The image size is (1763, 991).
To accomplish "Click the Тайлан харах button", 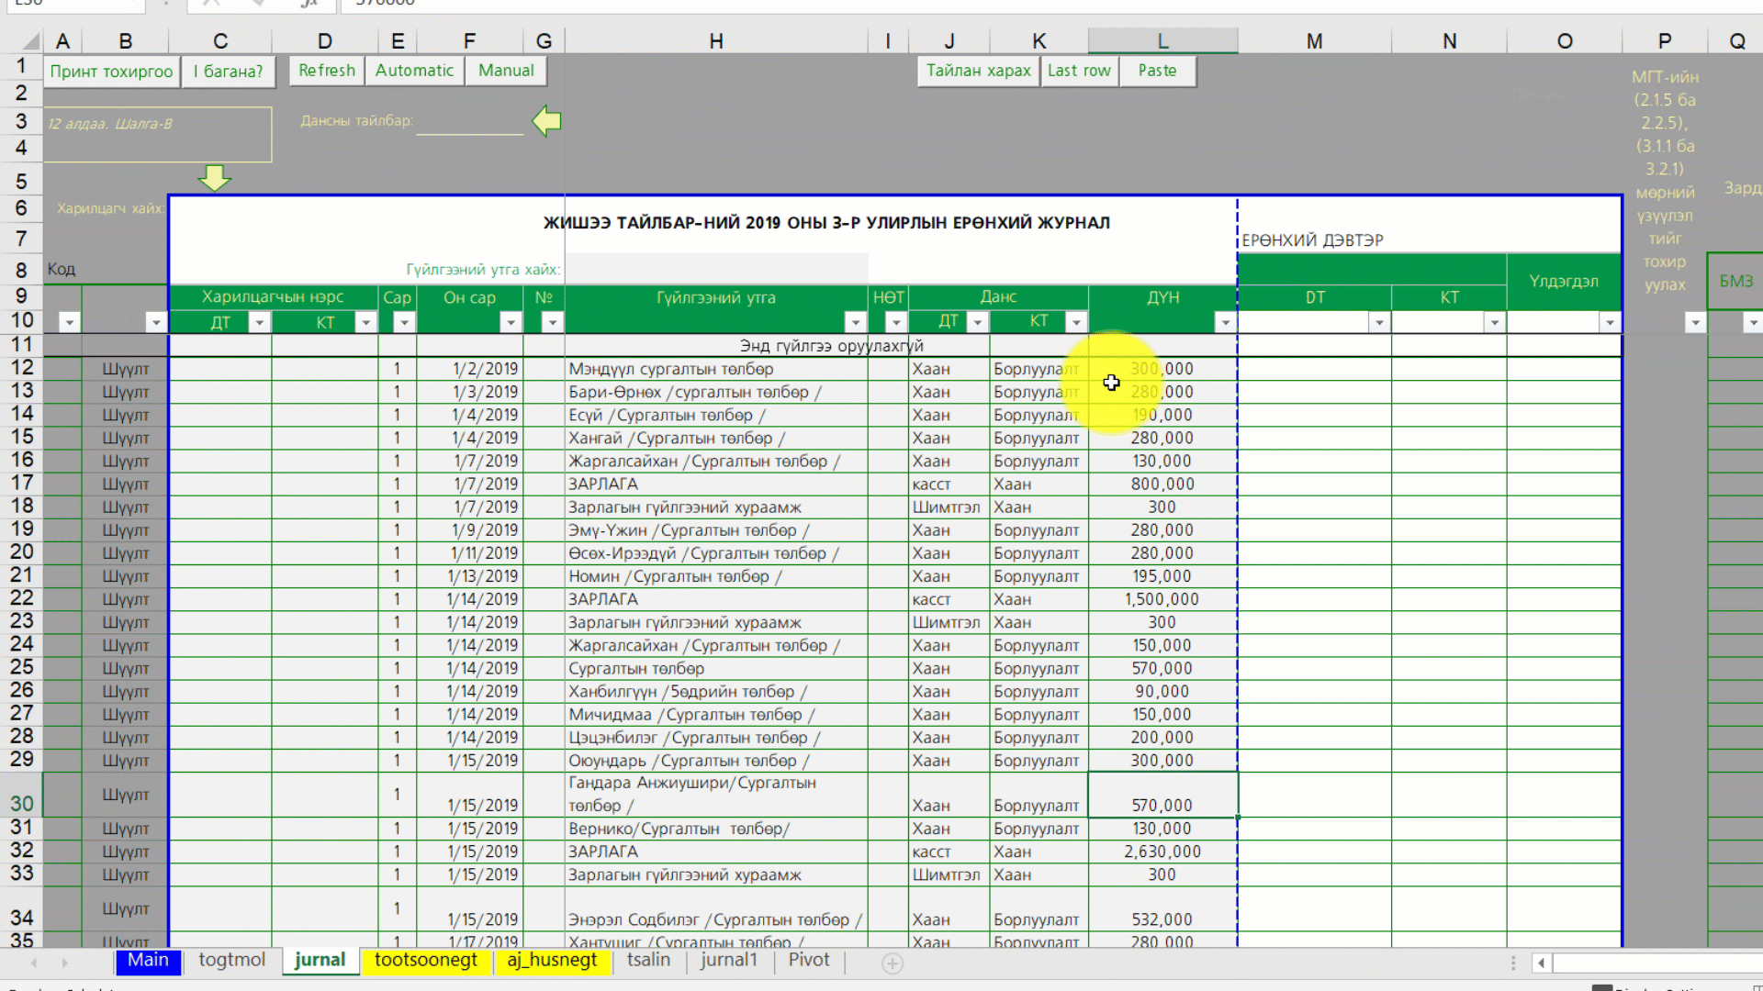I will 978,71.
